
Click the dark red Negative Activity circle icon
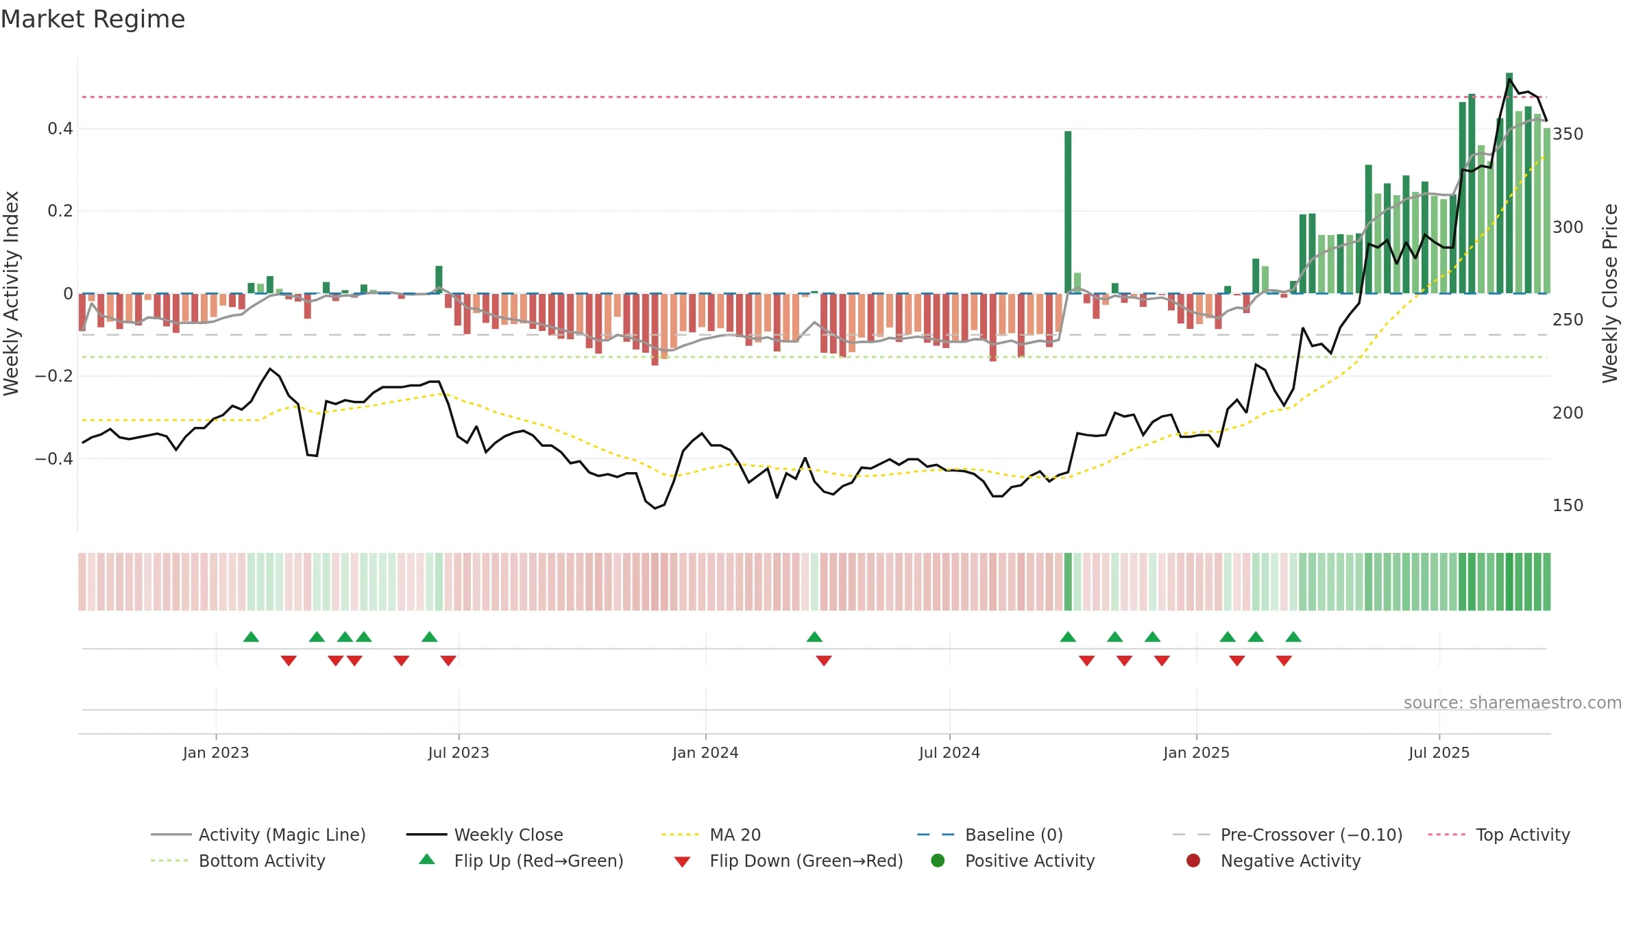[x=1193, y=861]
